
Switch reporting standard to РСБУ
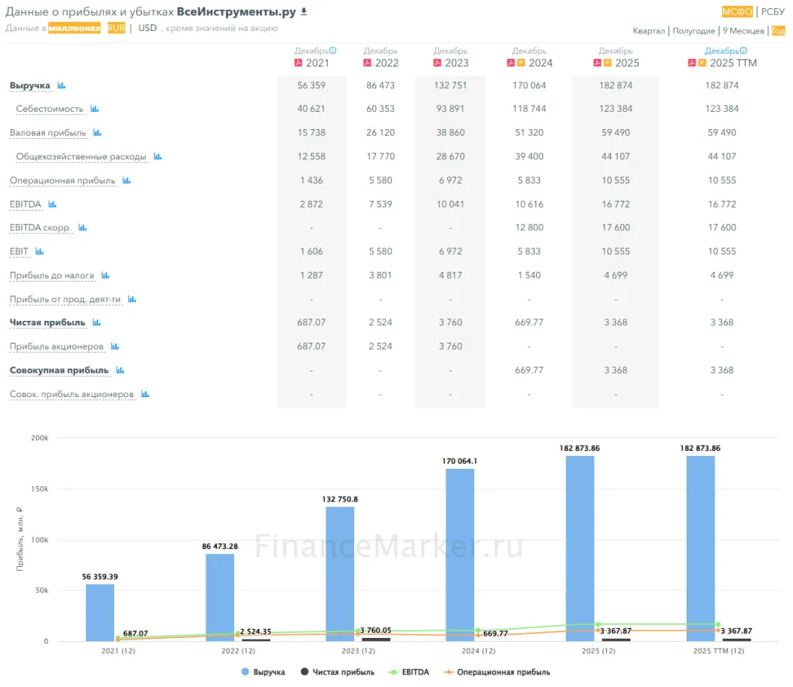773,11
